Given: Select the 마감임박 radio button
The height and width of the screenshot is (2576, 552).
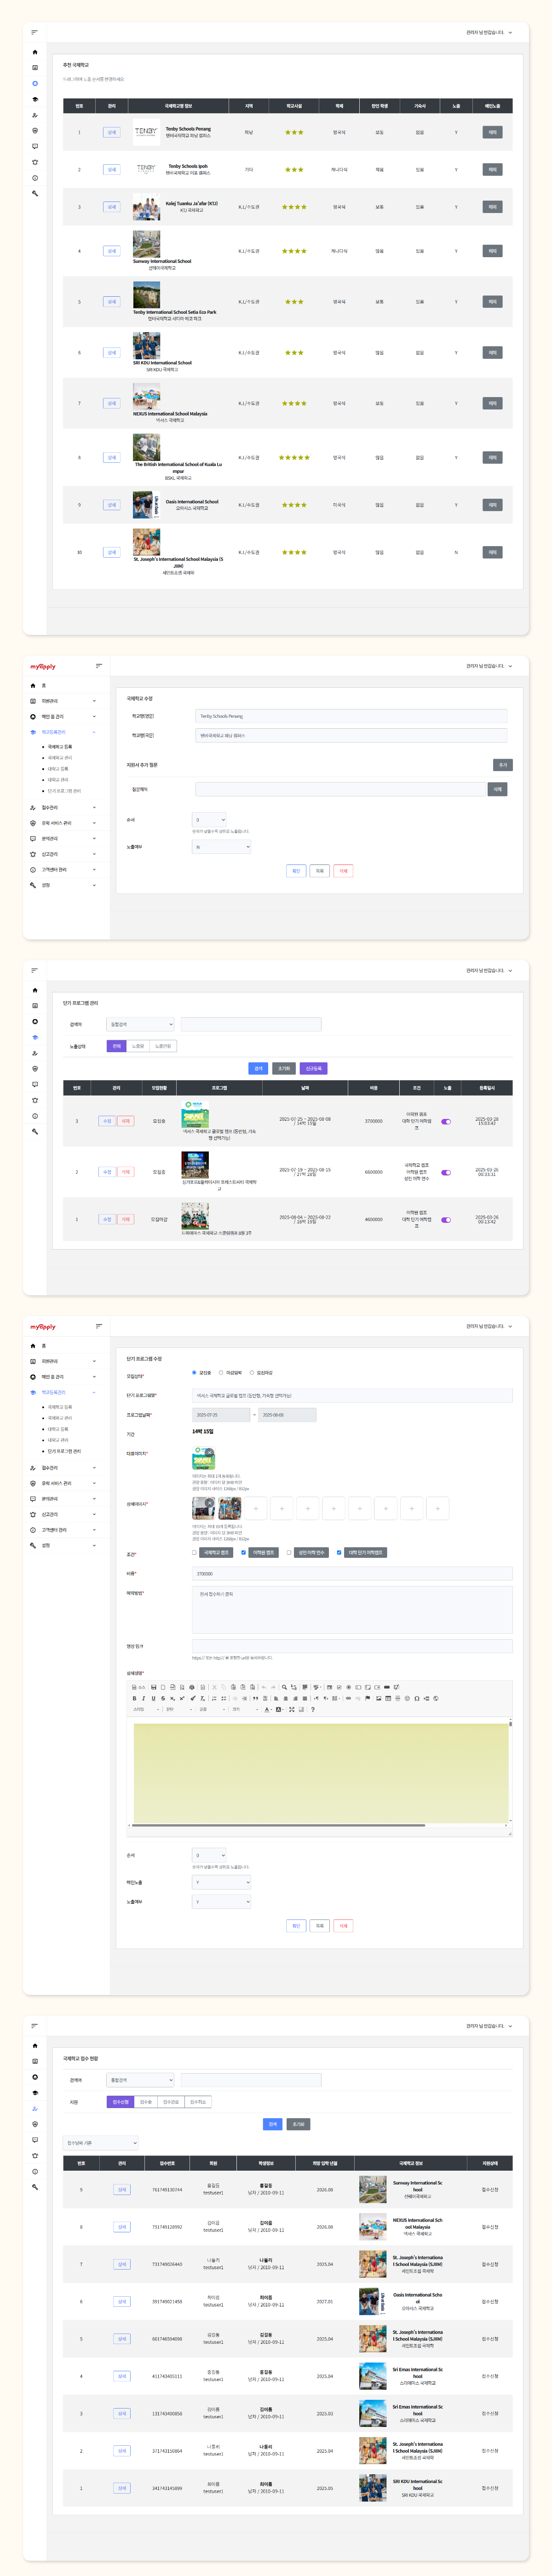Looking at the screenshot, I should click(221, 1373).
